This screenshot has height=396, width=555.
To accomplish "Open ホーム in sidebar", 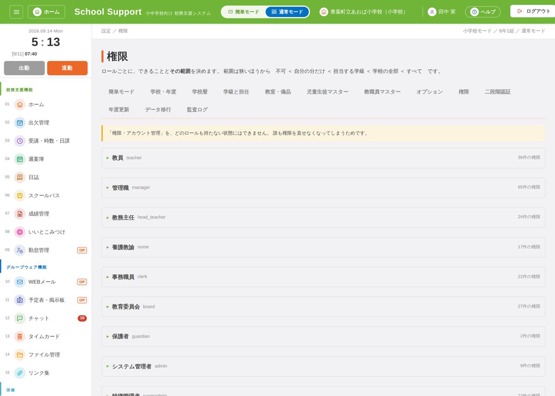I will pyautogui.click(x=46, y=104).
